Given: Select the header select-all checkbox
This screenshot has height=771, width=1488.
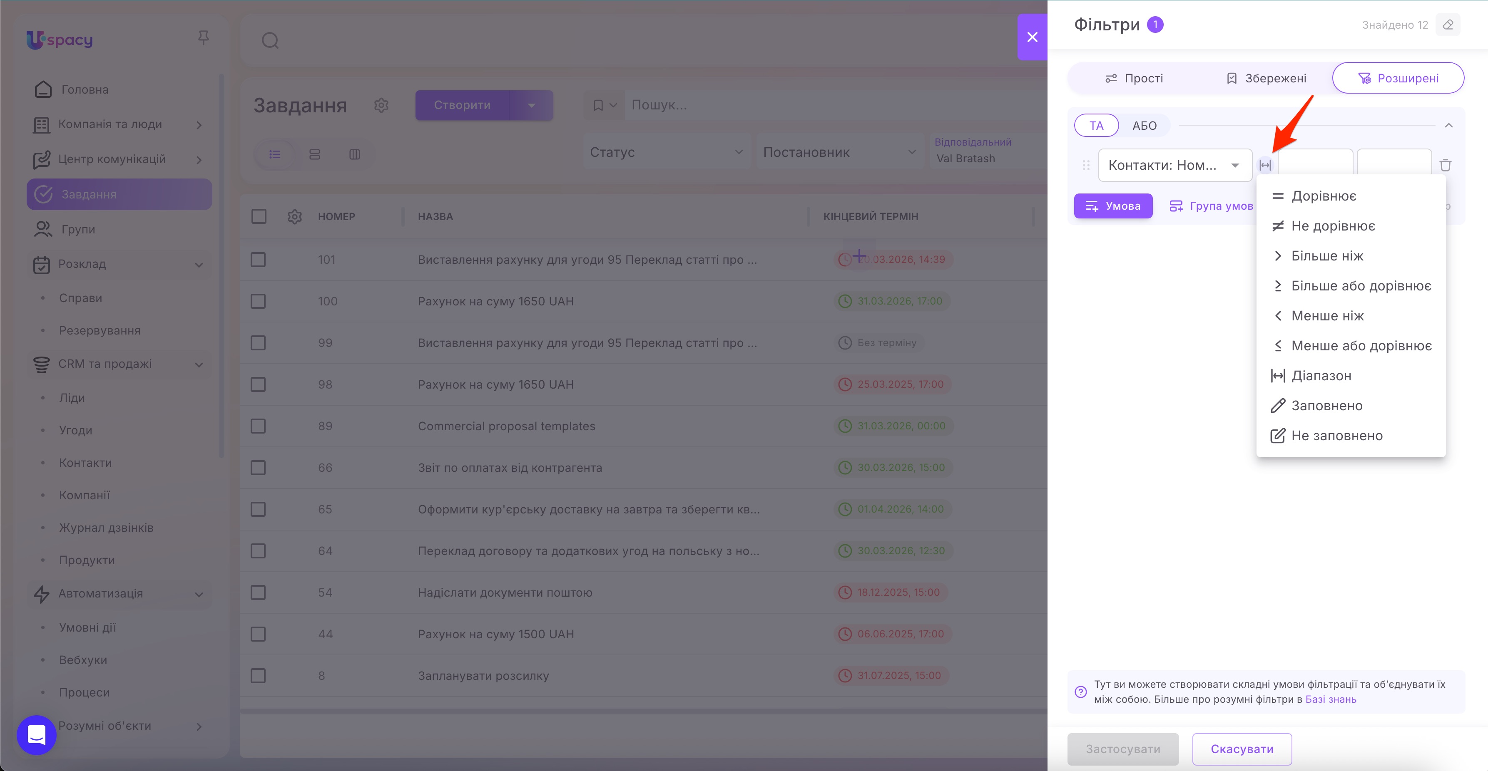Looking at the screenshot, I should click(x=258, y=216).
